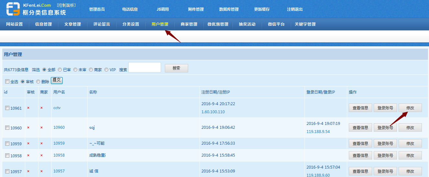Tick checkbox for user id 10959
The width and height of the screenshot is (429, 177).
(7, 144)
